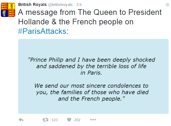Enlarge the blue condolence message image
Viewport: 171px width, 126px height.
click(x=93, y=76)
